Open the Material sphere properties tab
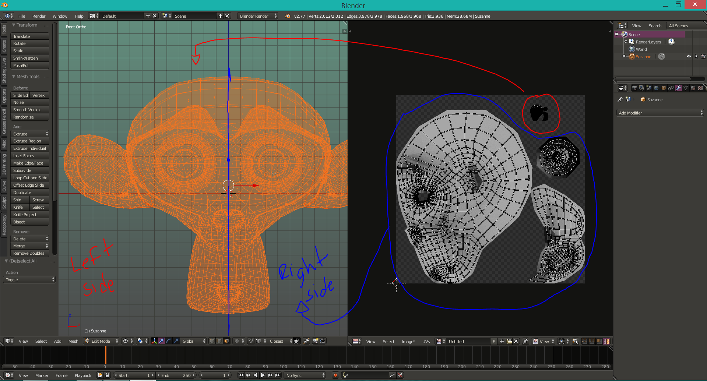 click(x=693, y=88)
